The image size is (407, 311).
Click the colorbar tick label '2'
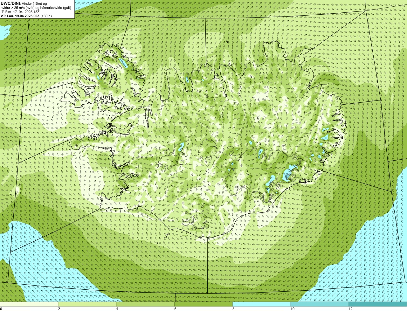pyautogui.click(x=59, y=309)
